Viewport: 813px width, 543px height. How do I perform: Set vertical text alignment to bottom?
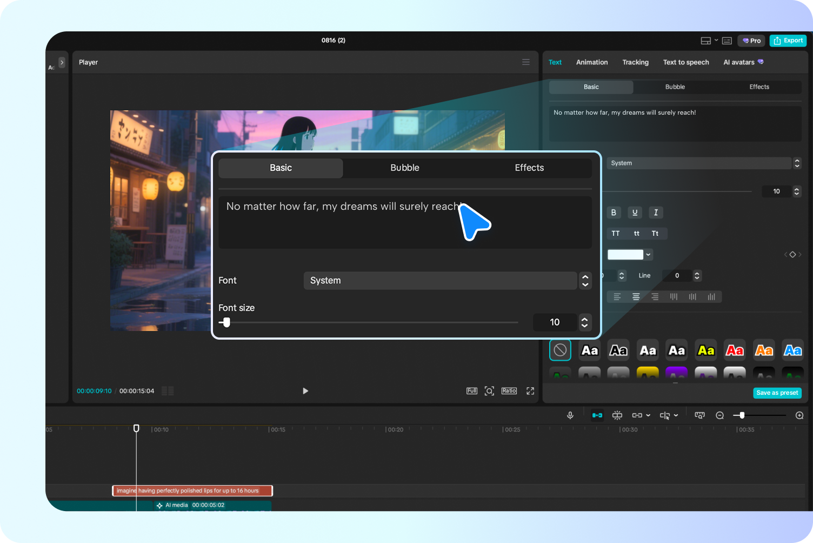(x=711, y=297)
